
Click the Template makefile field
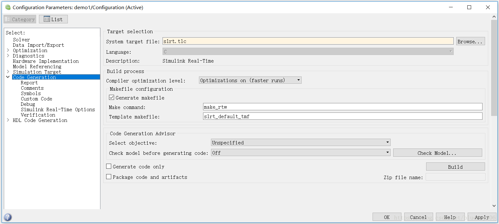coord(342,116)
